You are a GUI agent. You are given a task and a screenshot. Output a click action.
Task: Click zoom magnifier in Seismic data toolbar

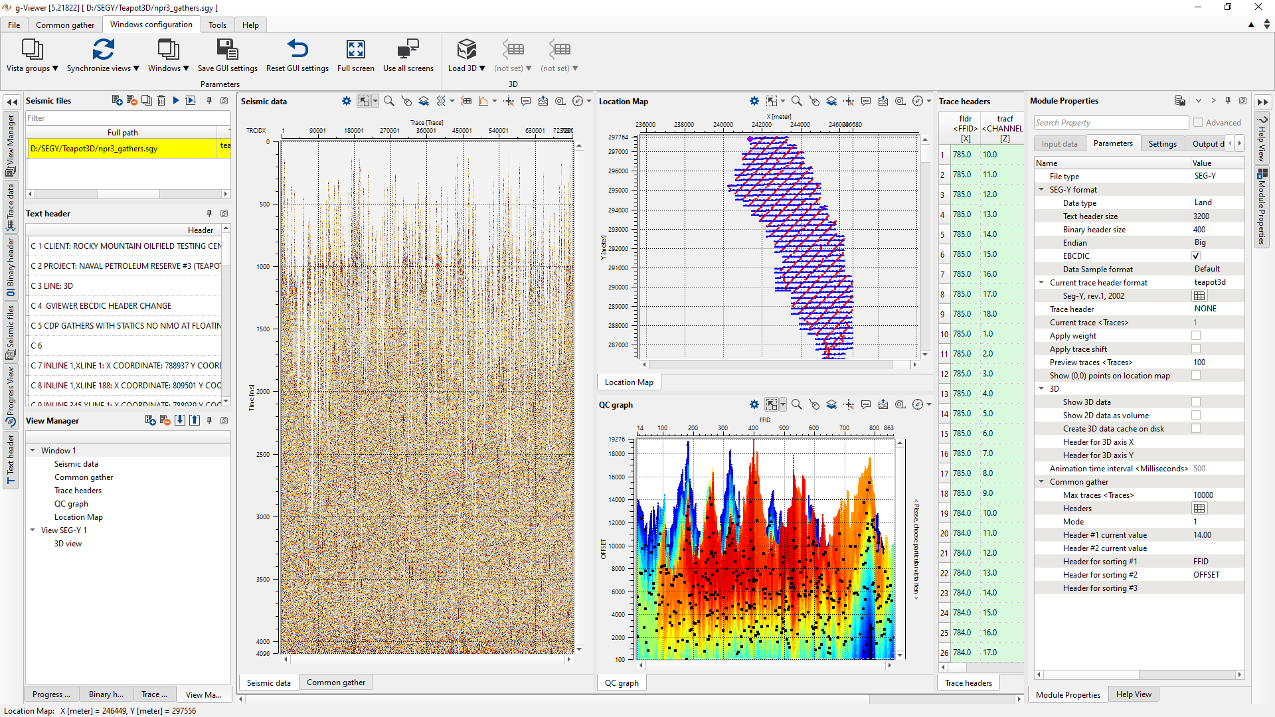(x=389, y=101)
